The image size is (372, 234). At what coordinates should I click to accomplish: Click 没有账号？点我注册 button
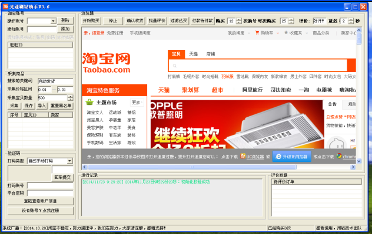41,211
